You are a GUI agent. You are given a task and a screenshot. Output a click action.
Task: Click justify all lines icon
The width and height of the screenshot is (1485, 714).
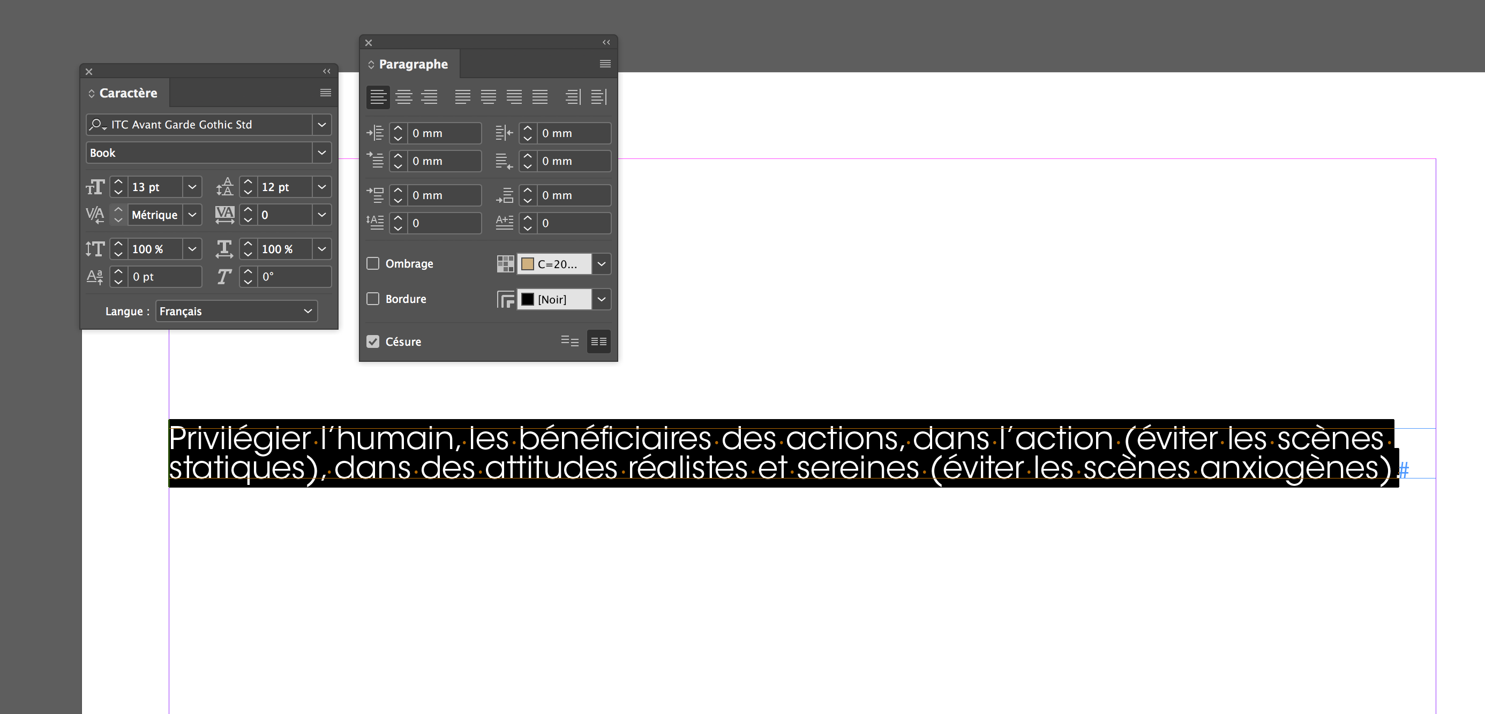coord(539,97)
